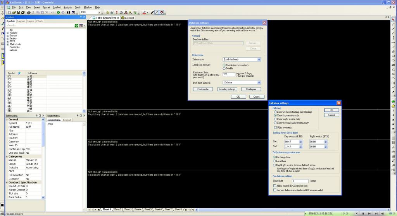Collapse the Categories section in Information panel
This screenshot has width=397, height=216.
click(7, 156)
